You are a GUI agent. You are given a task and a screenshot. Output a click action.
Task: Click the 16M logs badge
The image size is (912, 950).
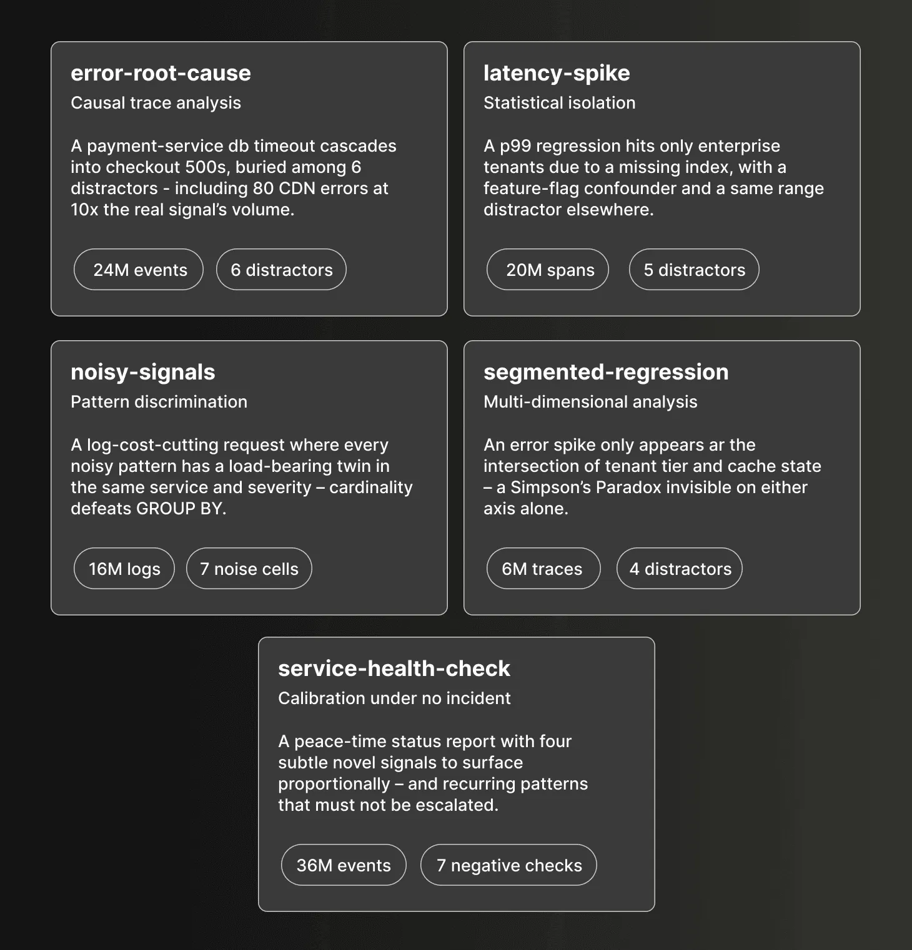tap(124, 569)
